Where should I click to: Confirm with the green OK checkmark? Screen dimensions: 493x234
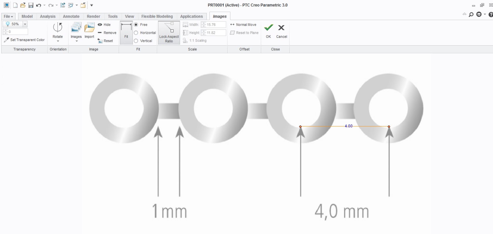pyautogui.click(x=269, y=27)
